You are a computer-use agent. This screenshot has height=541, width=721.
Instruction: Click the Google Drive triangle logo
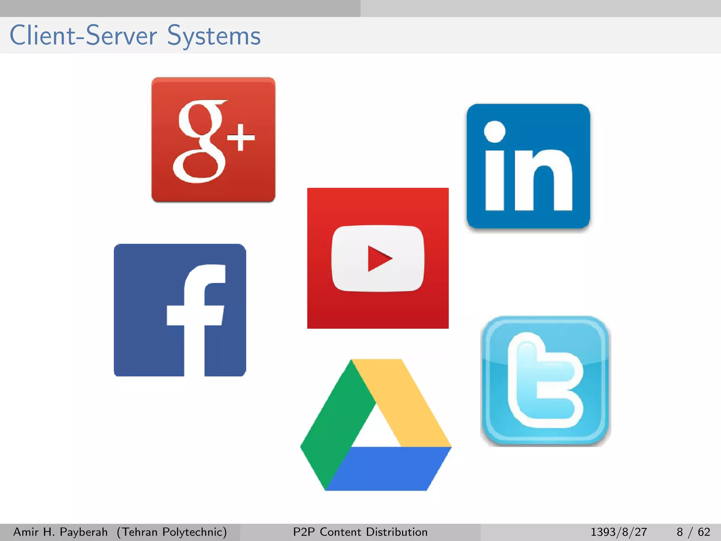pyautogui.click(x=376, y=425)
